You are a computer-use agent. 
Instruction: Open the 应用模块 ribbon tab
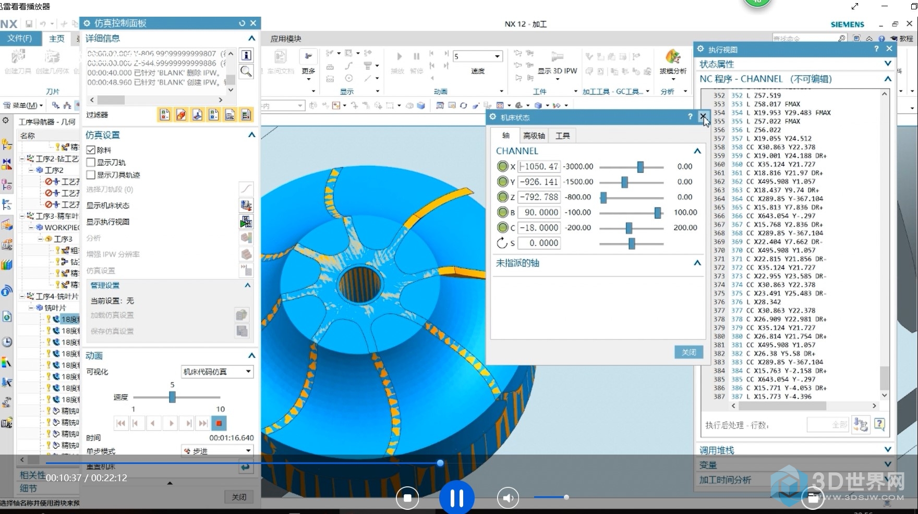pos(286,39)
